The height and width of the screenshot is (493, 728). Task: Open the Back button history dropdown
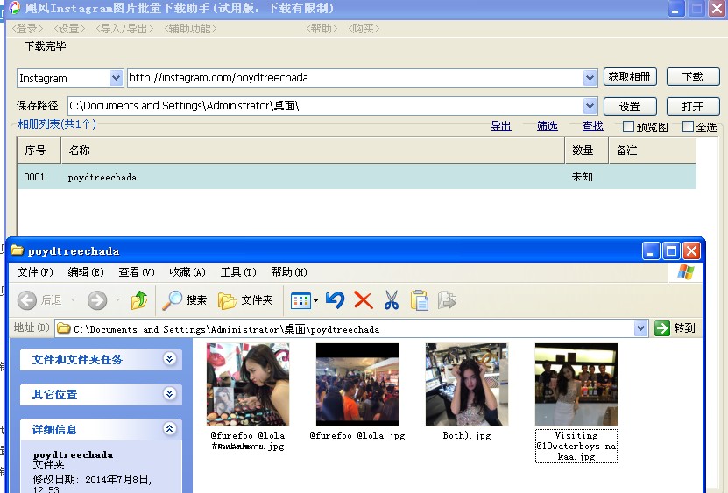pos(73,300)
